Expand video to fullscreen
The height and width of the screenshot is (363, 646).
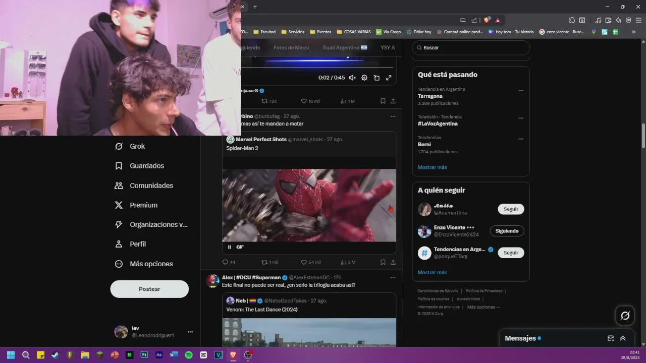(389, 78)
